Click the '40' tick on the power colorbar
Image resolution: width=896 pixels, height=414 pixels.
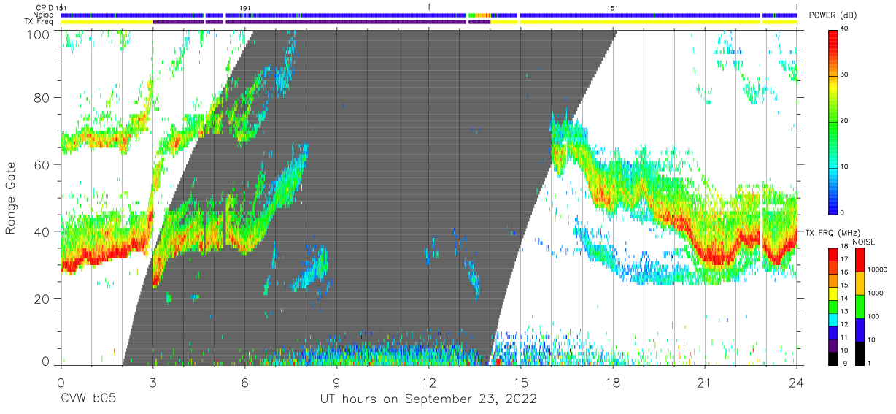point(846,29)
